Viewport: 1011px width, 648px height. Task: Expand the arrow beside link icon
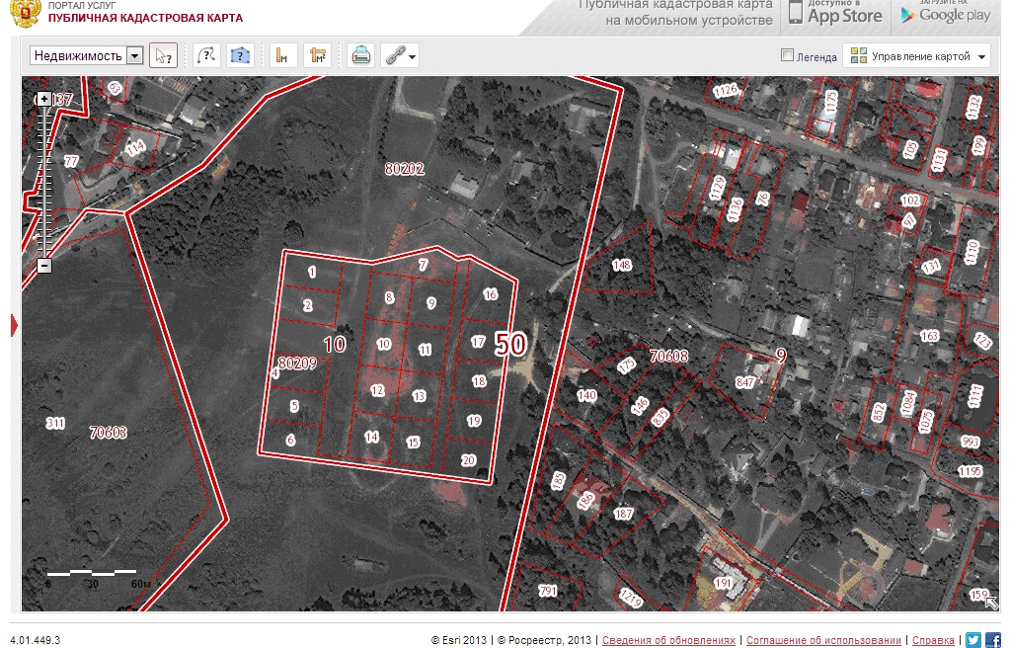tap(413, 56)
